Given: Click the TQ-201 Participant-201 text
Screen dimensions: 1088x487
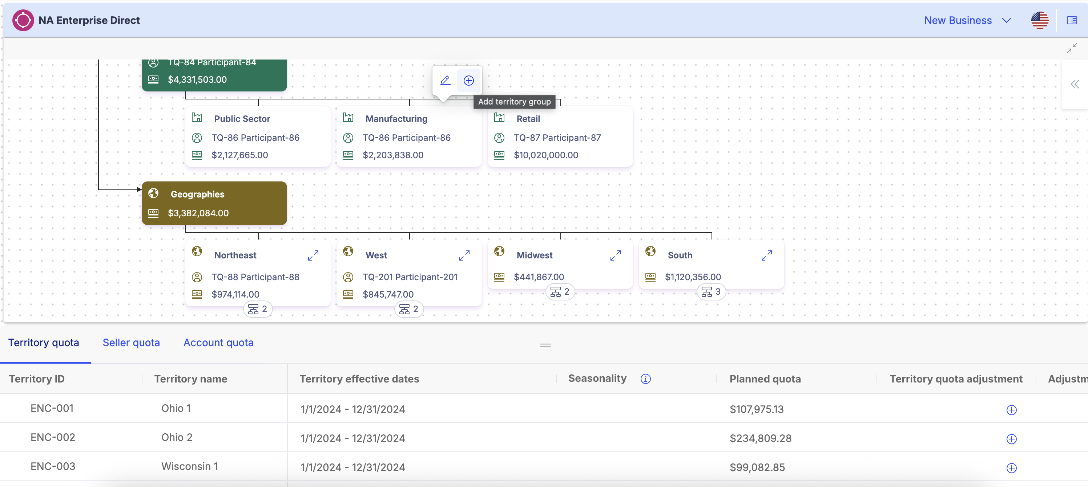Looking at the screenshot, I should pyautogui.click(x=410, y=277).
